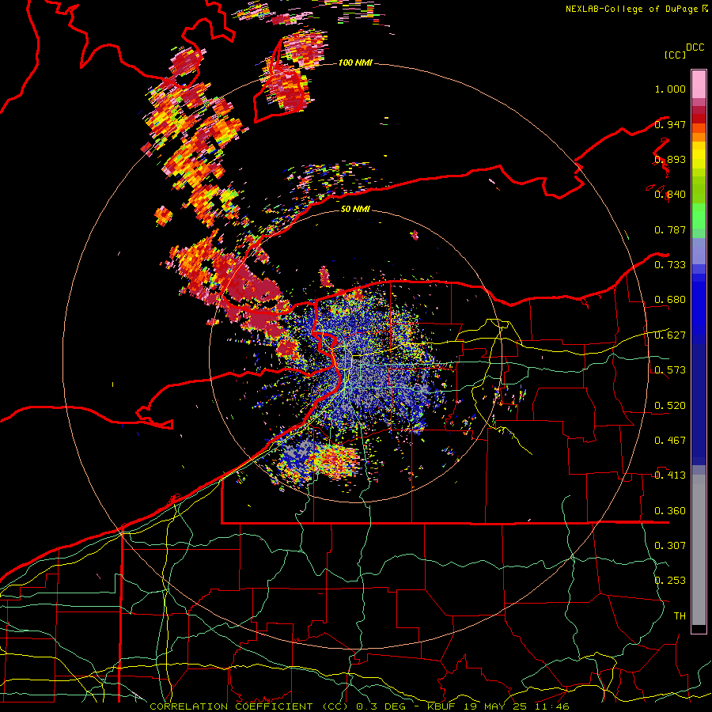
Task: Click the 19 MAY 25 date text
Action: pos(494,706)
